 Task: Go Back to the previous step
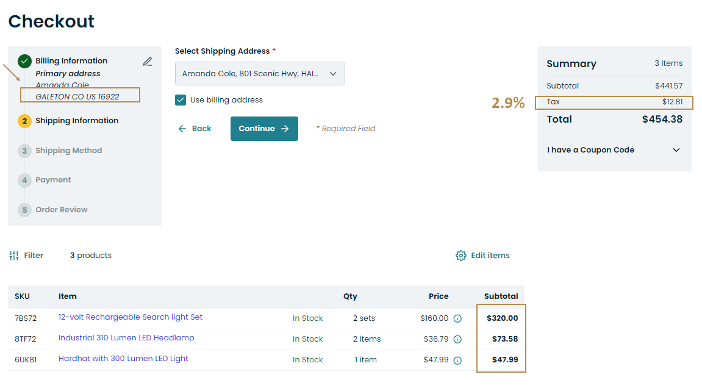coord(195,129)
